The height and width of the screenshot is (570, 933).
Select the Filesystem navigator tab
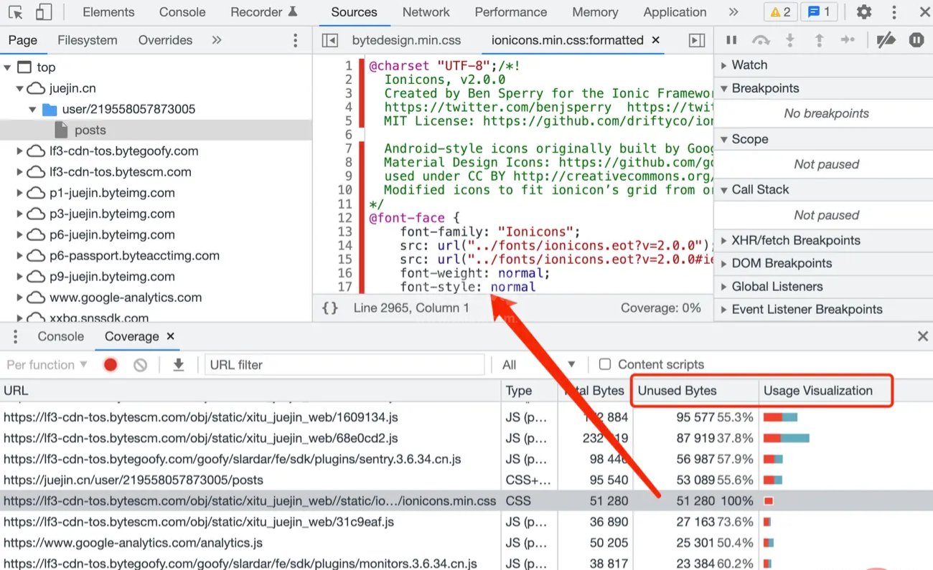tap(88, 40)
